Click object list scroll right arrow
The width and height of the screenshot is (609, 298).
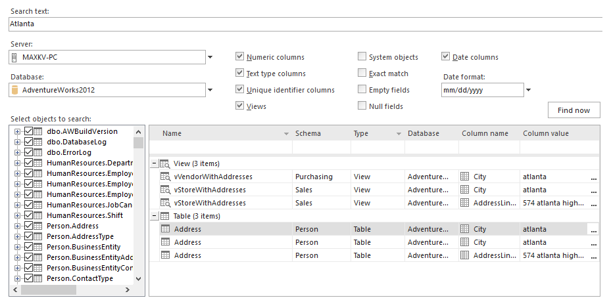(x=127, y=290)
